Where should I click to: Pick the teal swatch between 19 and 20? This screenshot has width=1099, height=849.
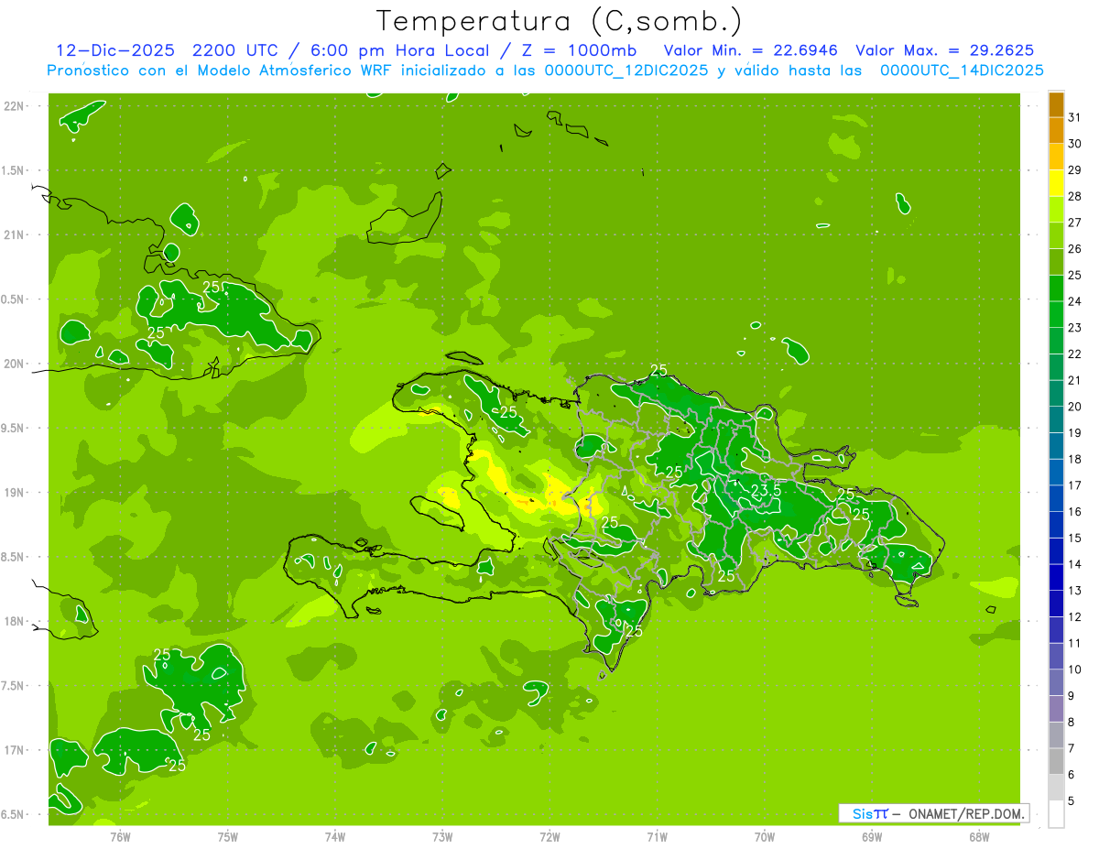tap(1056, 419)
